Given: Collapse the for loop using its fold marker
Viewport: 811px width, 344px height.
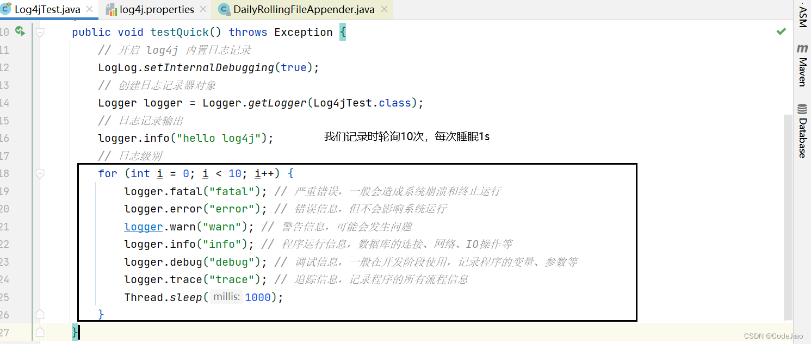Looking at the screenshot, I should [40, 173].
